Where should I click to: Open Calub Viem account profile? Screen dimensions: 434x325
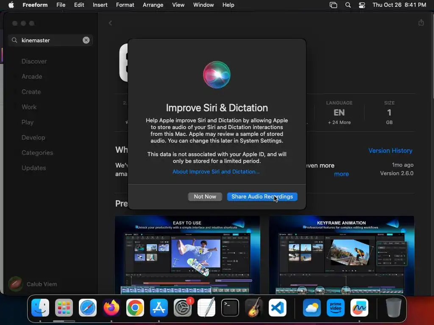pyautogui.click(x=33, y=284)
